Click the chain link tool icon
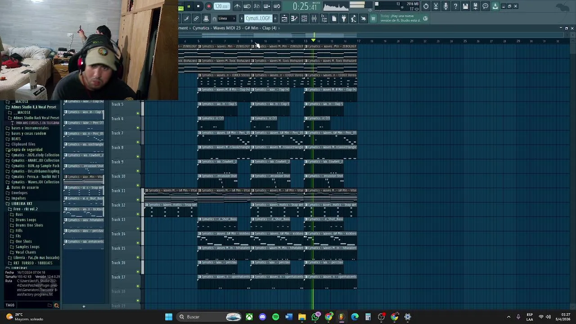 196,18
